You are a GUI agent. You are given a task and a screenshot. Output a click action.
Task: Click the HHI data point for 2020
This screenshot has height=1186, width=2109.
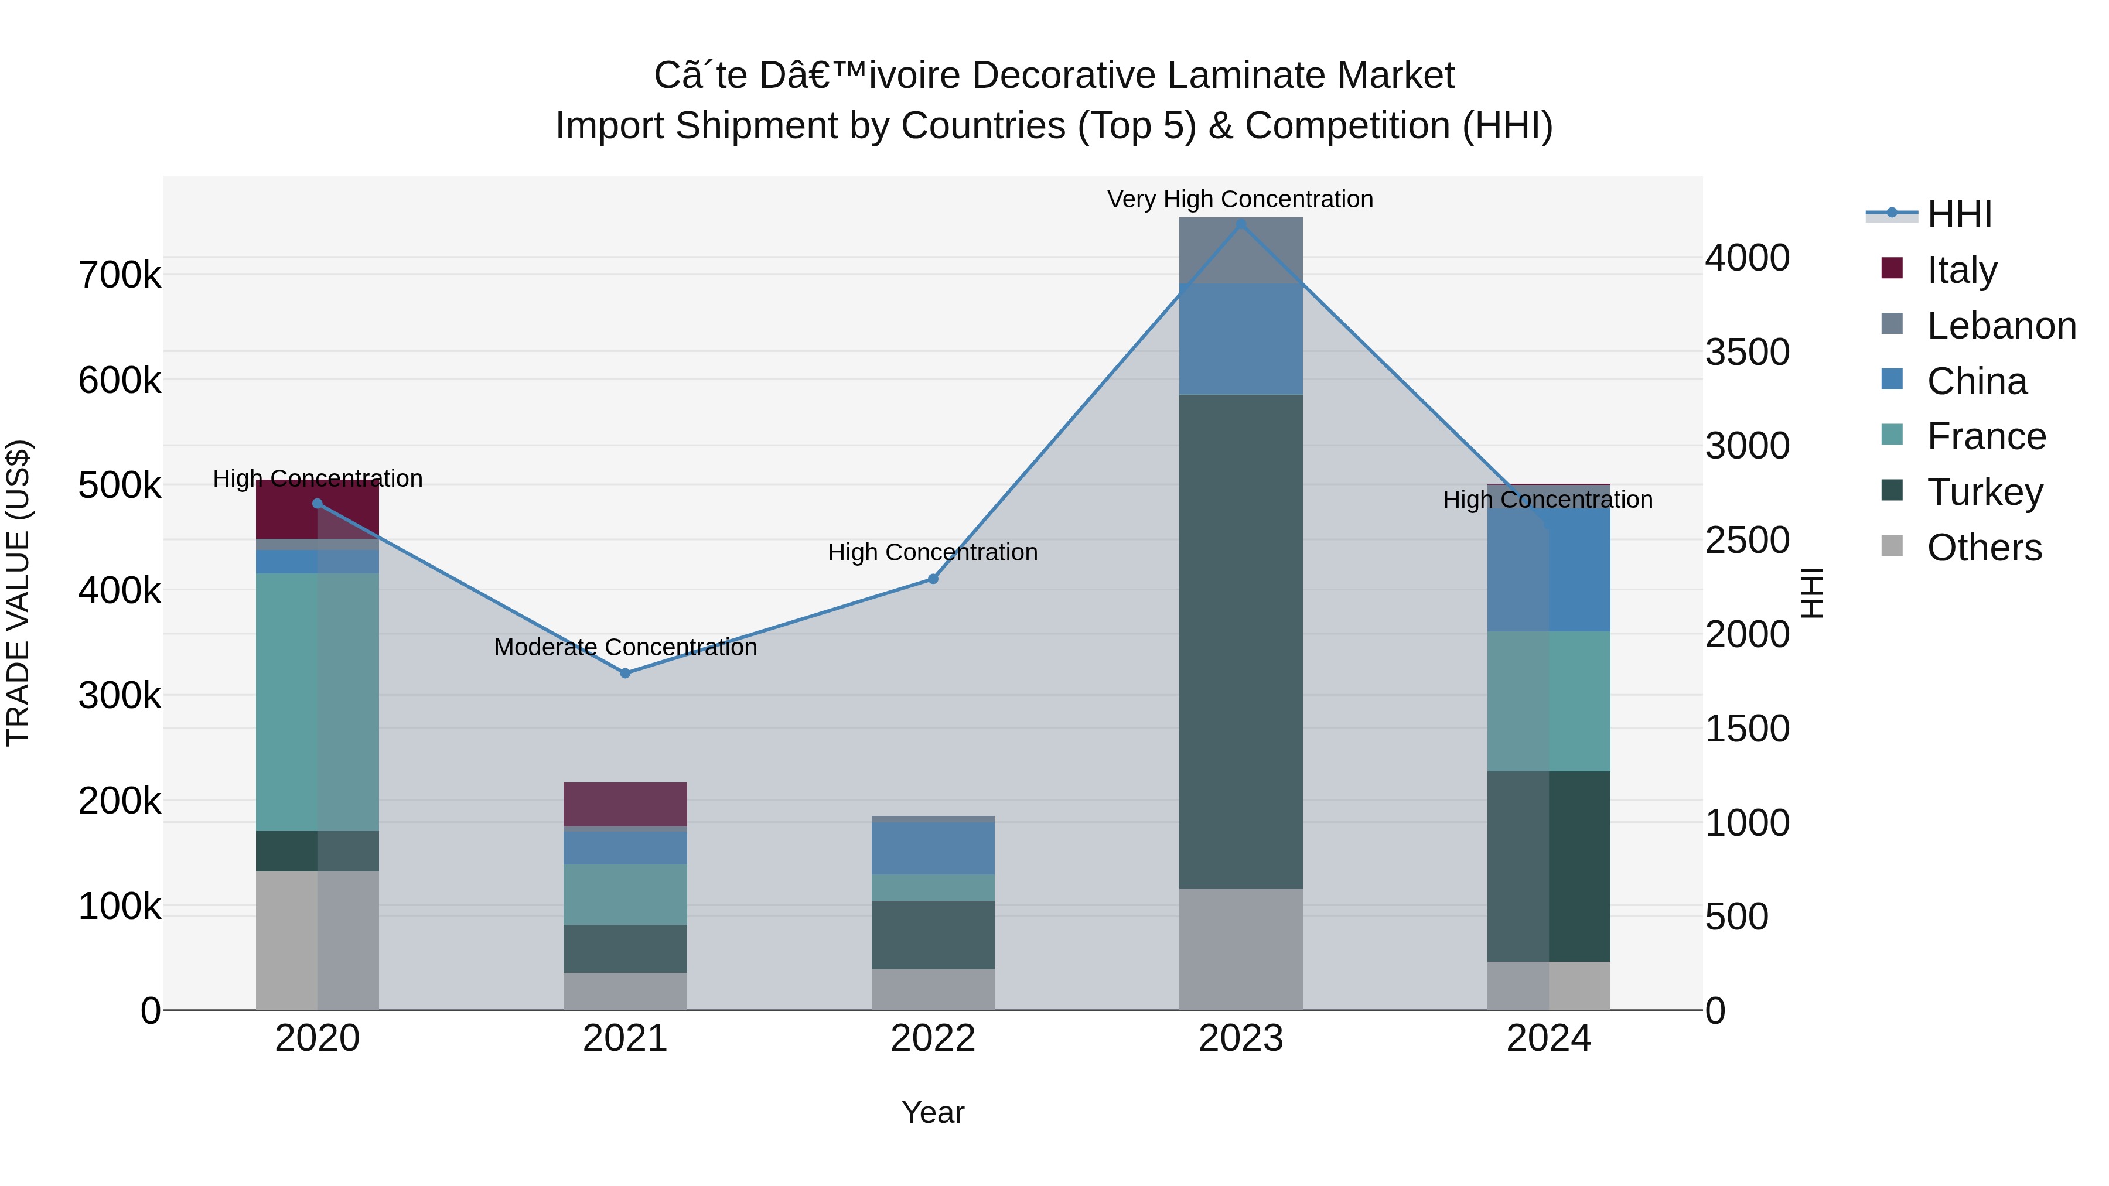(x=318, y=503)
